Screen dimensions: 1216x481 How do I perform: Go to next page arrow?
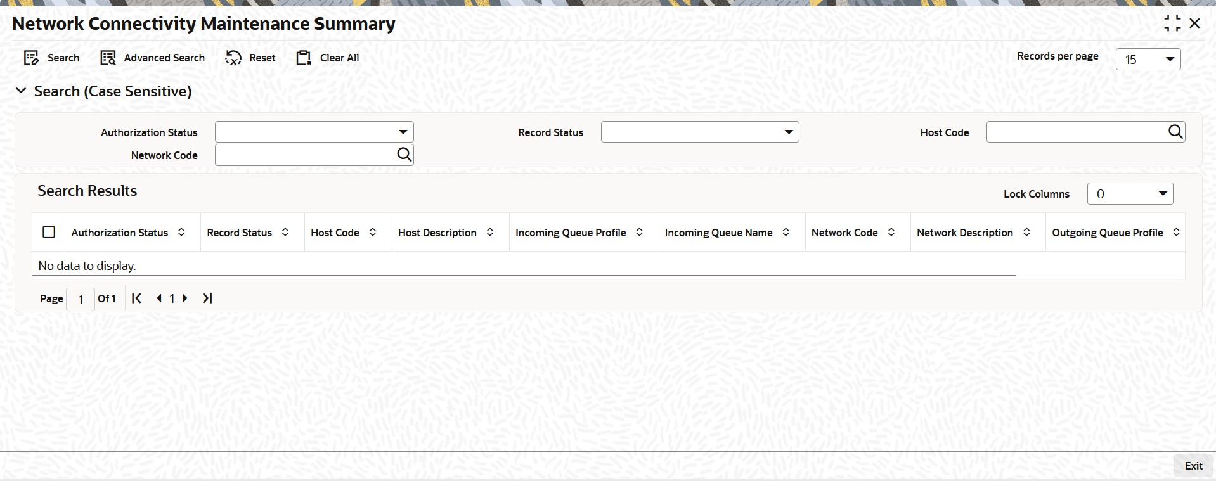pyautogui.click(x=185, y=298)
